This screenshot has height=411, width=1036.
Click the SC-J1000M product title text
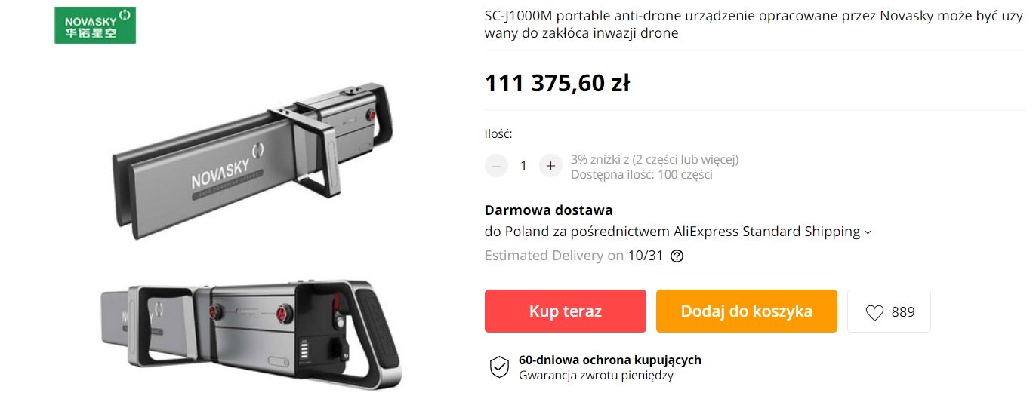[x=754, y=25]
